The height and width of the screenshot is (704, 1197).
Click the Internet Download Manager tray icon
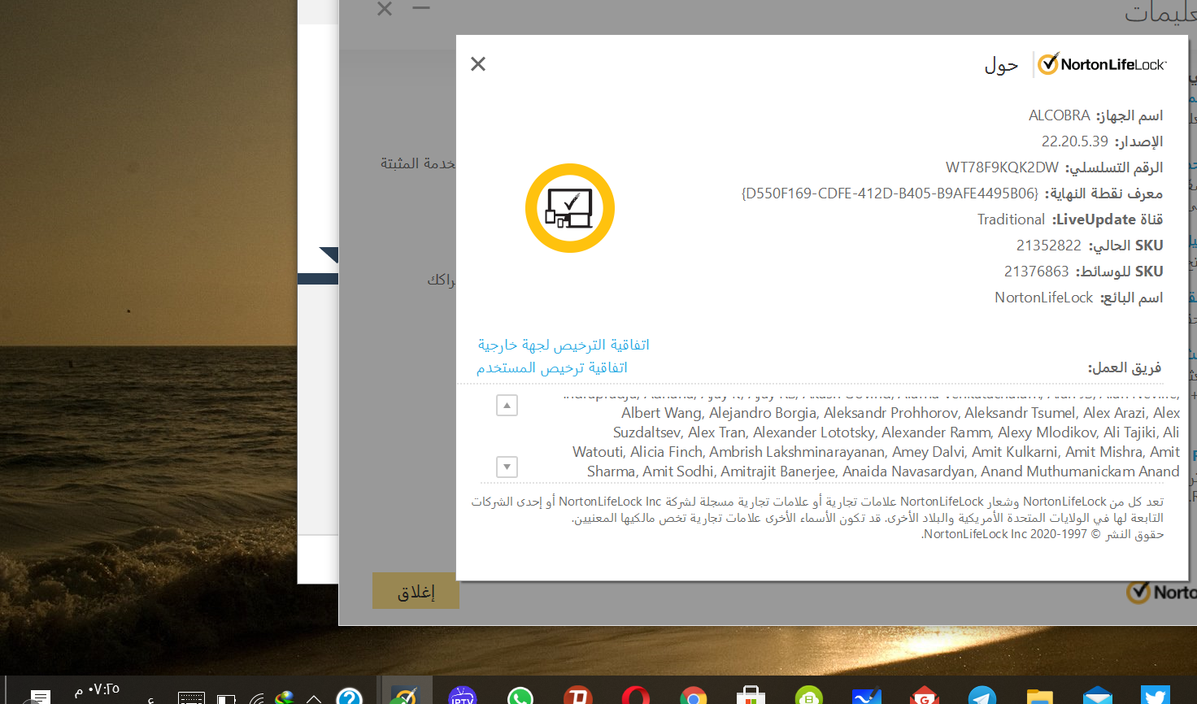(x=285, y=697)
